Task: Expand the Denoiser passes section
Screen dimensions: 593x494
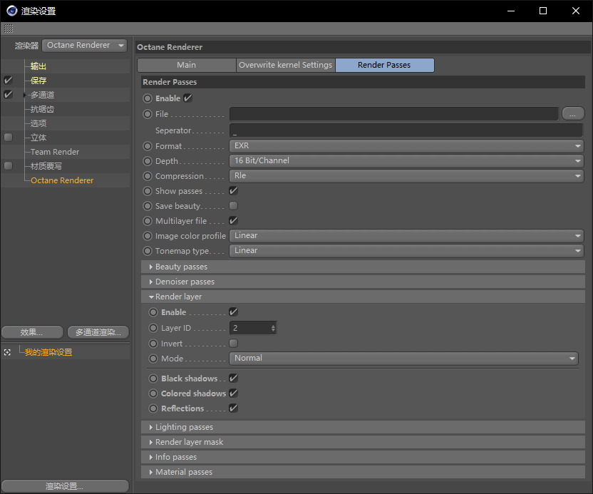Action: [363, 282]
